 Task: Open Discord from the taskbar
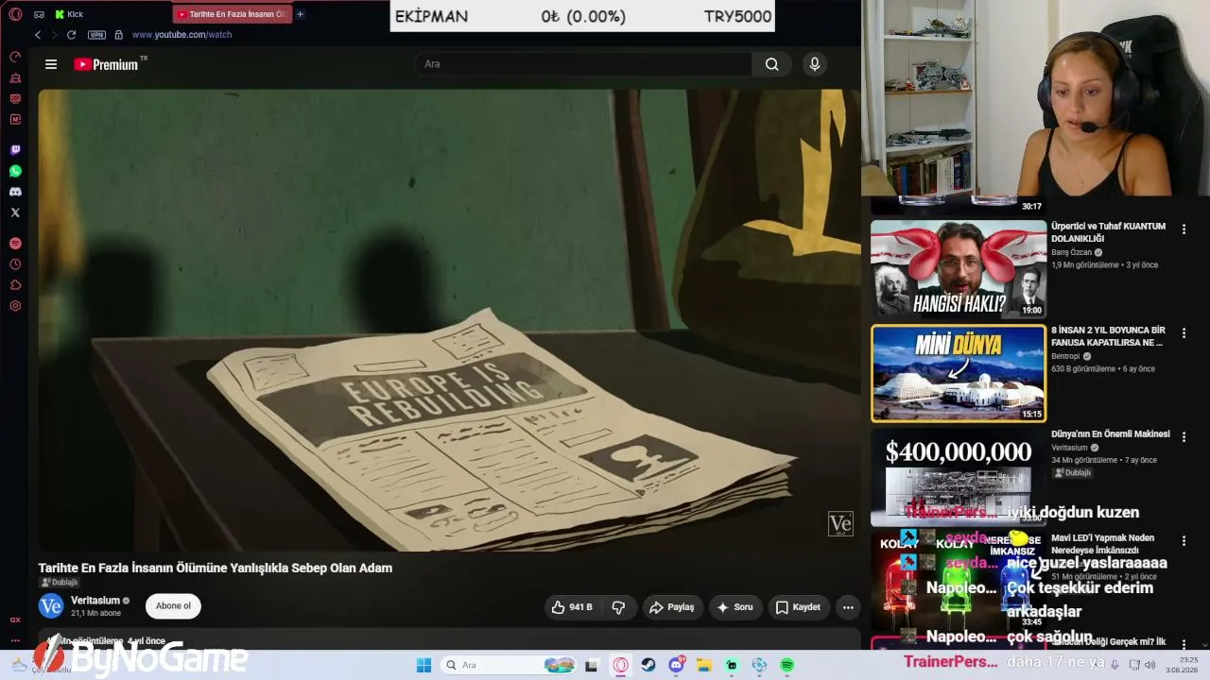[x=677, y=665]
